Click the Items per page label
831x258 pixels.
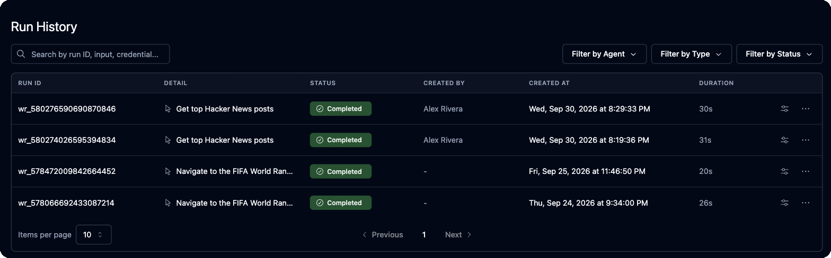tap(45, 235)
